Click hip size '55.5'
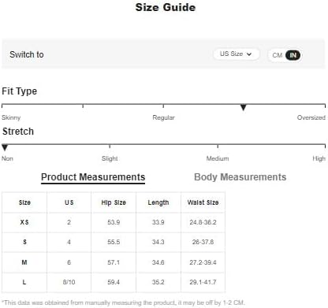 click(x=114, y=242)
